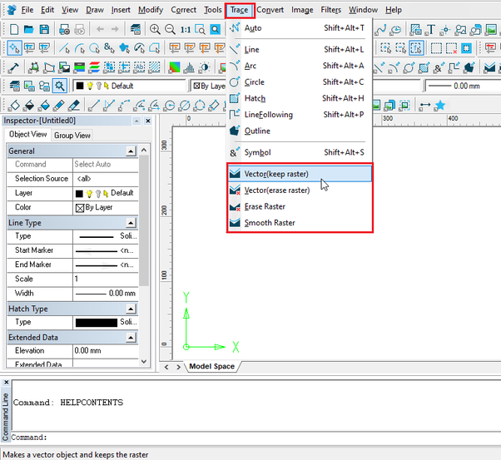Click the color gradient filter icon
This screenshot has width=501, height=460.
[175, 67]
